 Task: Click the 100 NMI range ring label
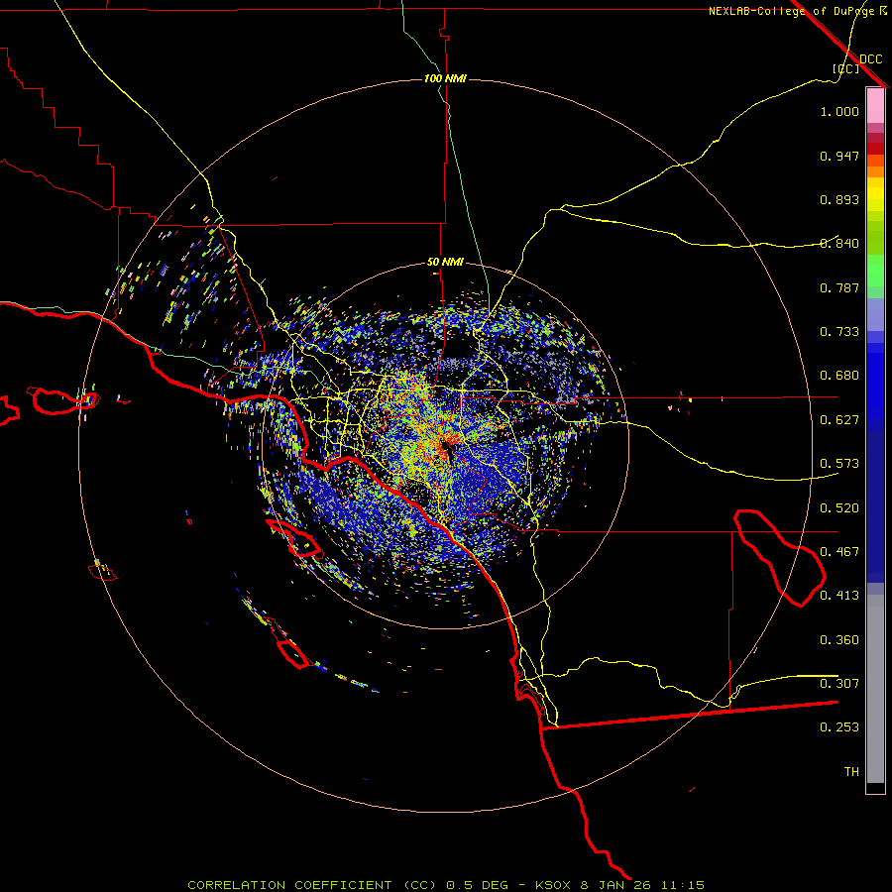[x=445, y=78]
